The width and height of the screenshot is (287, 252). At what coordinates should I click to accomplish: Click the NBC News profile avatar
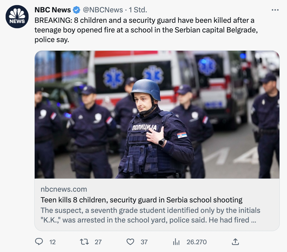pos(17,17)
